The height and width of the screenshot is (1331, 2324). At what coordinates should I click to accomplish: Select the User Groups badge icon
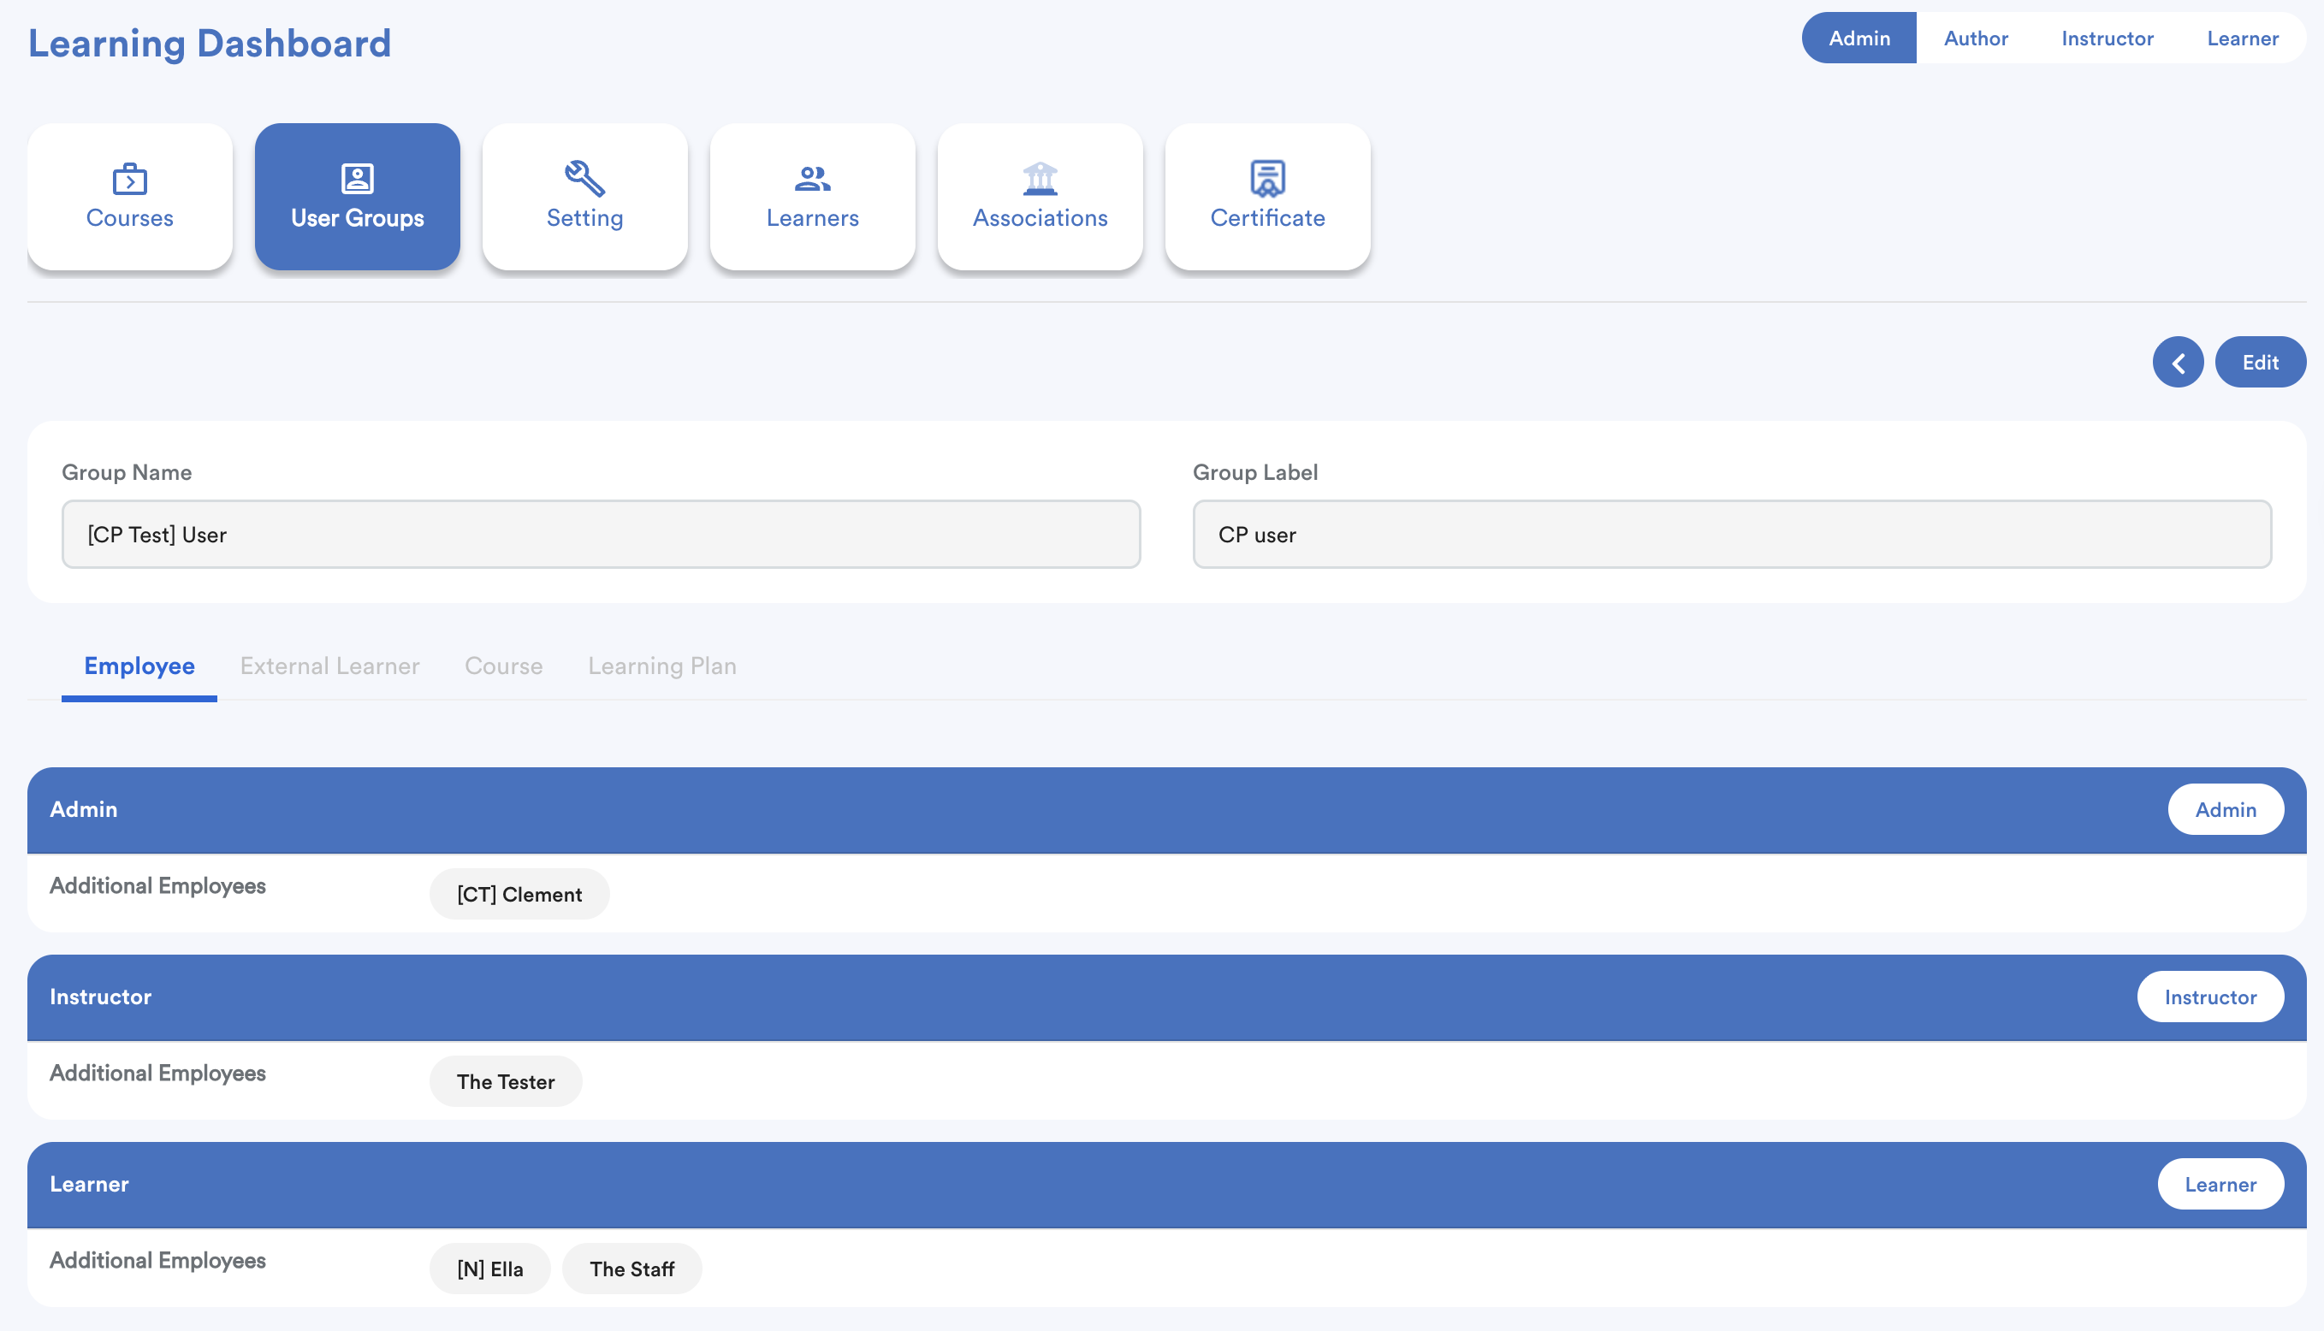(x=357, y=179)
